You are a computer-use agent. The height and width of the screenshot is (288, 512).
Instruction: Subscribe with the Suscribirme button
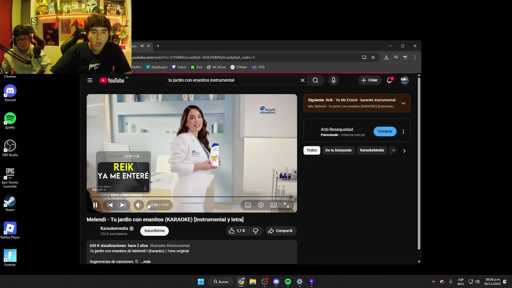point(154,231)
